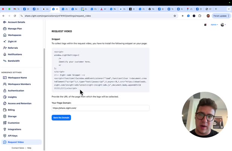Click the address bar URL
232x151 pixels.
tap(58, 16)
